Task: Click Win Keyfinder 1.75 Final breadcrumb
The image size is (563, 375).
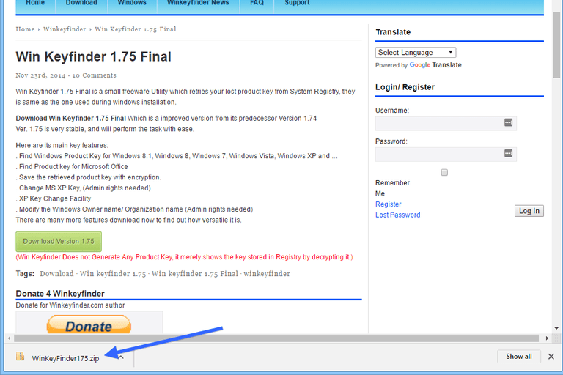Action: [136, 29]
